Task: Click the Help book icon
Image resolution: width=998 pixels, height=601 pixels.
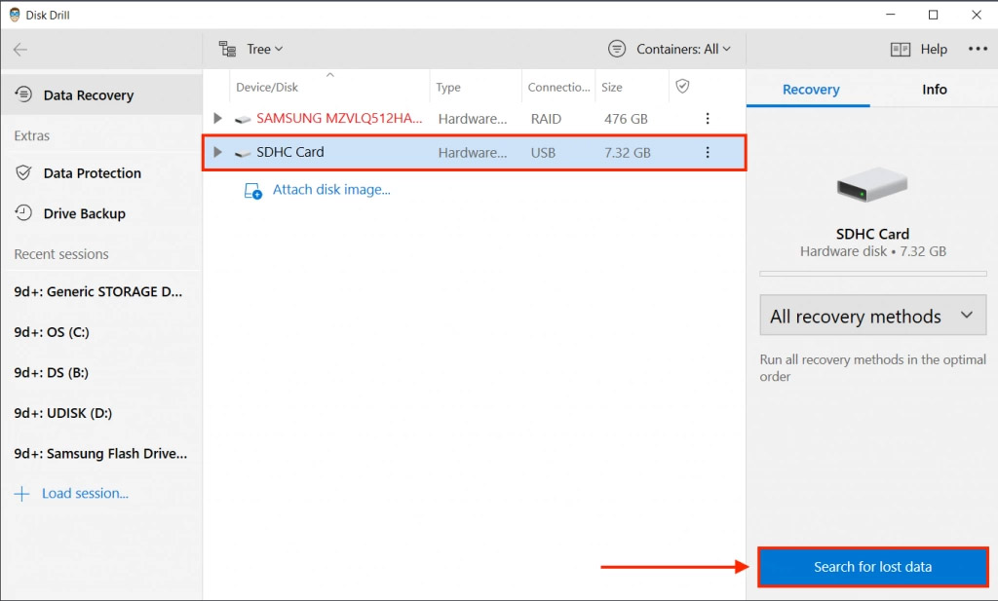Action: click(x=900, y=50)
